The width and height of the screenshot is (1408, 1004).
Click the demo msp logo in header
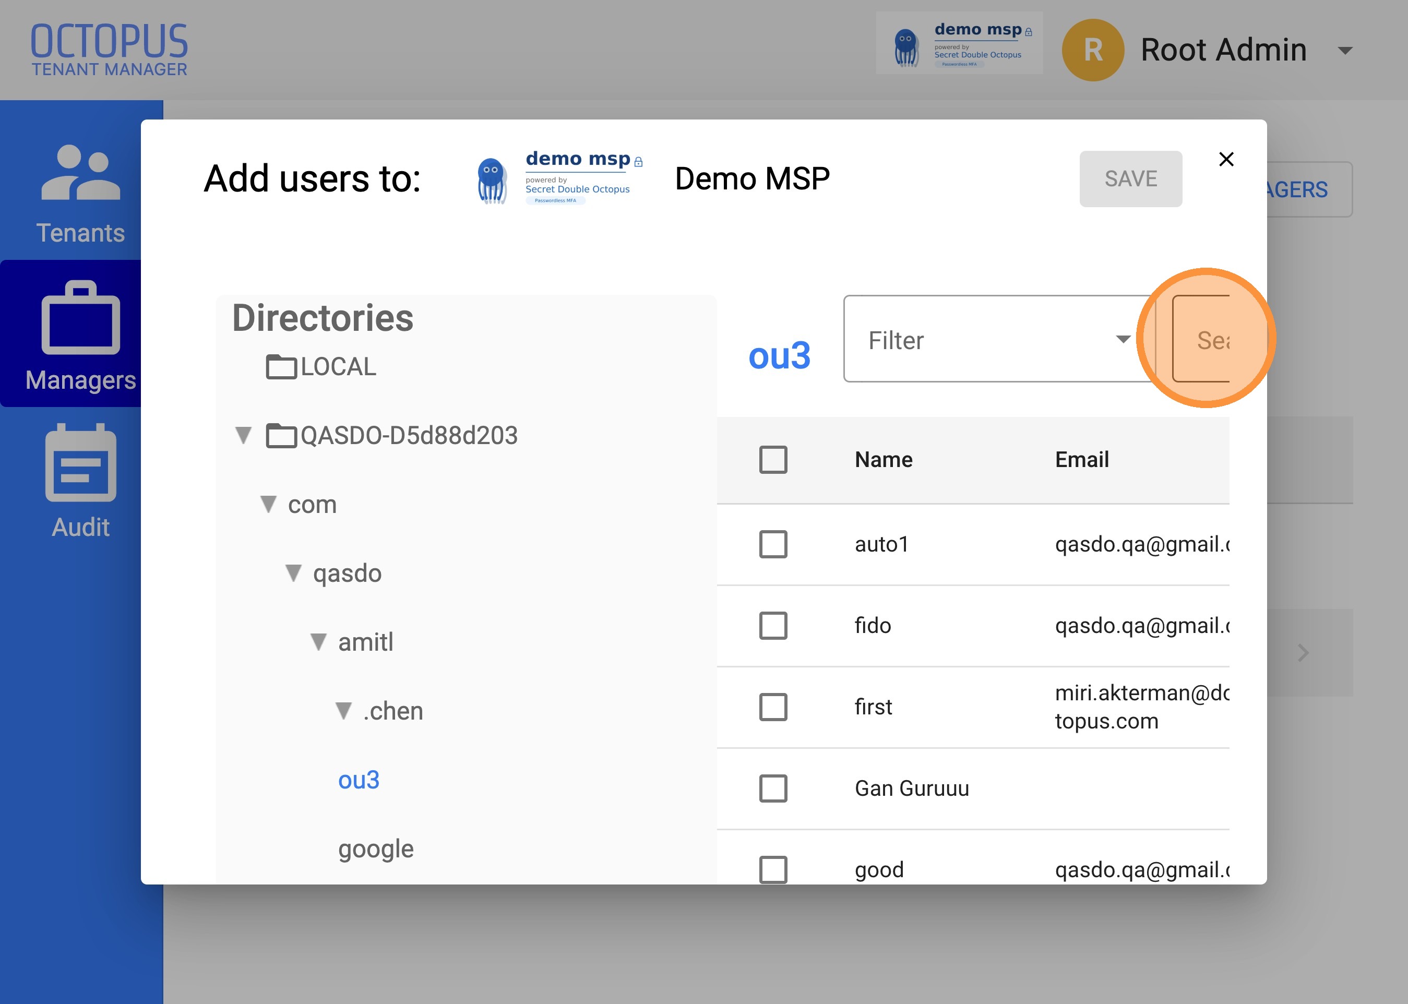pyautogui.click(x=959, y=43)
